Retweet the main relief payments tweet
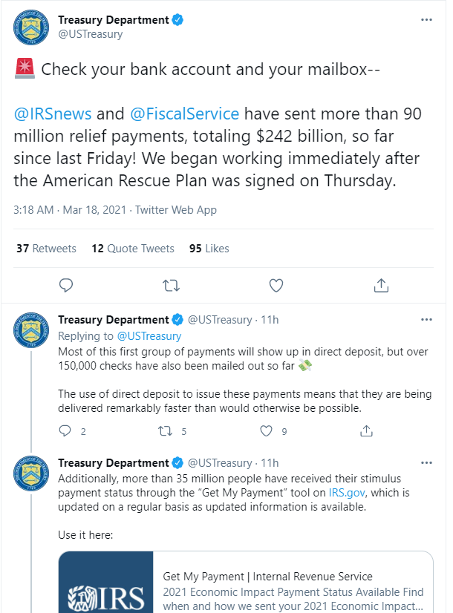Image resolution: width=453 pixels, height=613 pixels. point(171,285)
